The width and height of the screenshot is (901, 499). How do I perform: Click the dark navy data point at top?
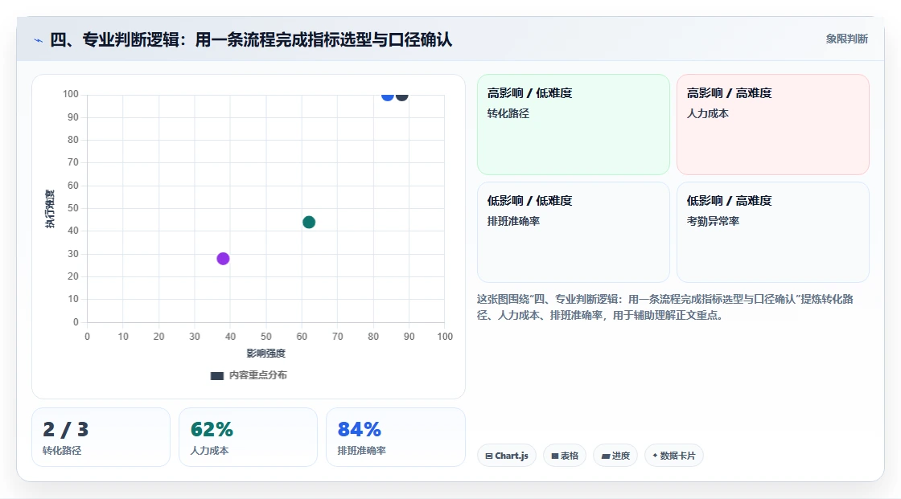[401, 96]
